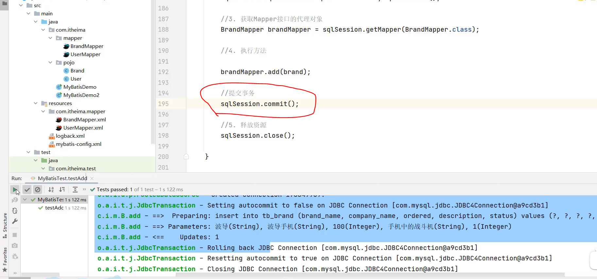Image resolution: width=597 pixels, height=279 pixels.
Task: Sort test results alphabetically
Action: click(x=51, y=189)
